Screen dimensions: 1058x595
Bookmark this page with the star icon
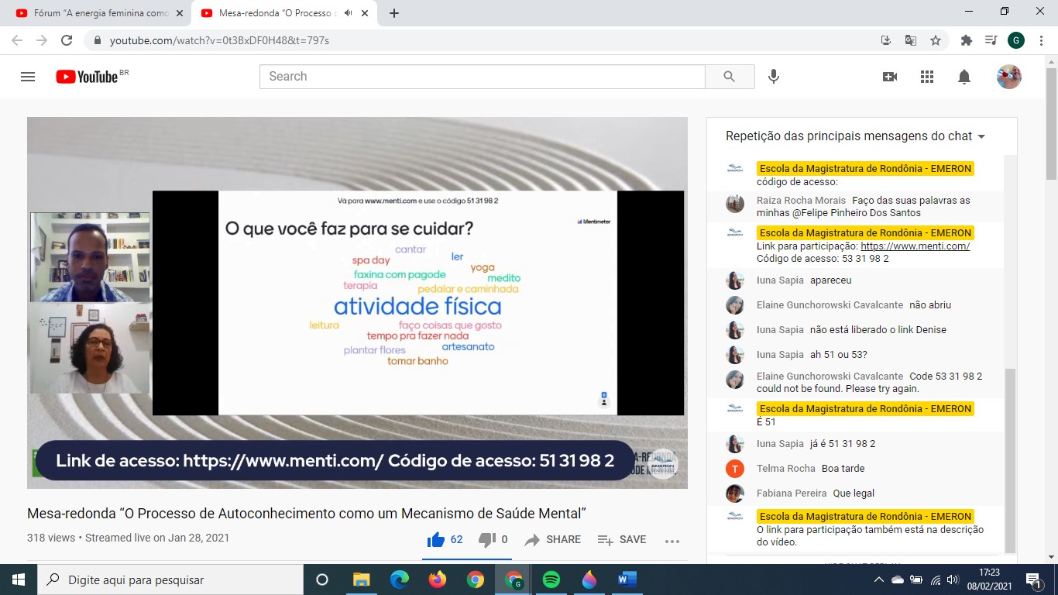pyautogui.click(x=936, y=40)
